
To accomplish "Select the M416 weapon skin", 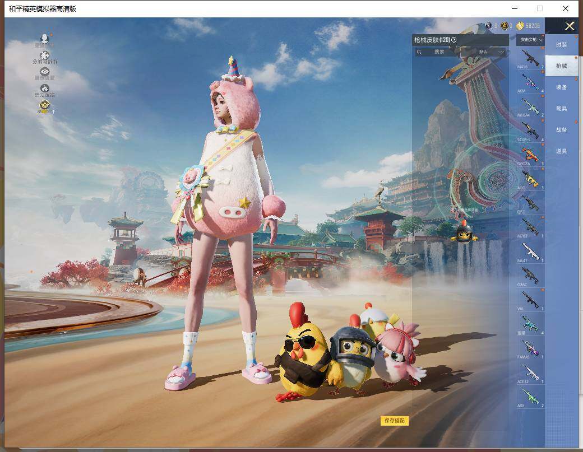I will tap(530, 58).
